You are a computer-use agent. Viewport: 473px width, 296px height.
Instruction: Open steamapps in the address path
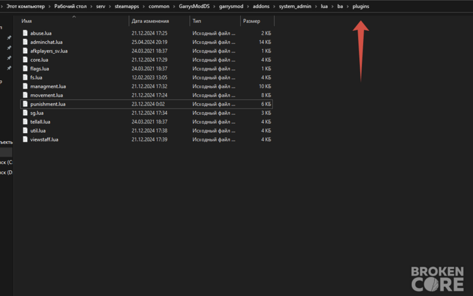pos(127,6)
